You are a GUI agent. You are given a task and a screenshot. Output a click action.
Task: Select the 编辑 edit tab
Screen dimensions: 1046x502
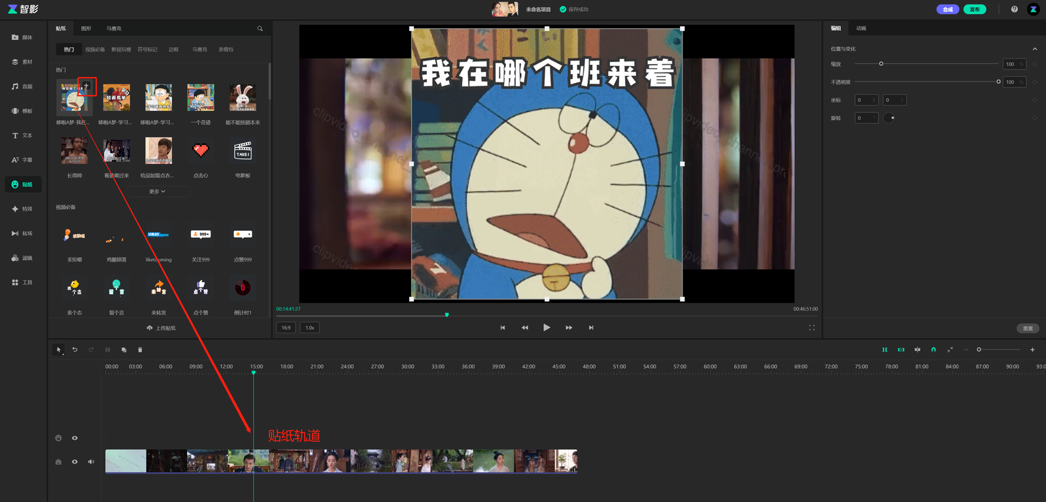[x=835, y=28]
